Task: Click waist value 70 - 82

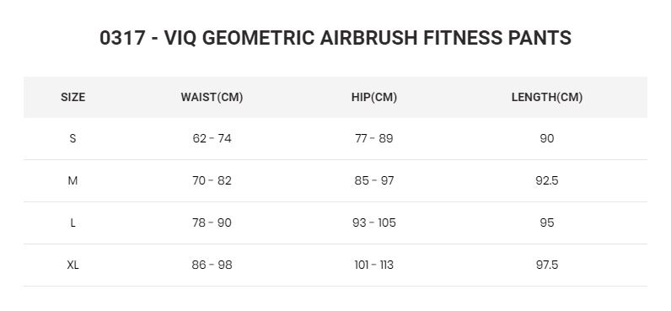Action: coord(212,181)
